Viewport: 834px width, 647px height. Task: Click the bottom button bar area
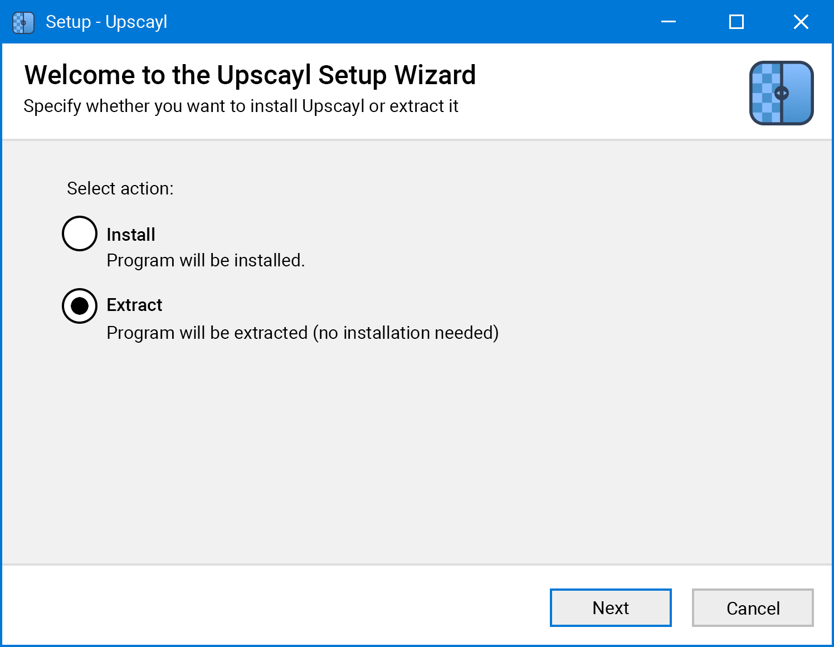279,607
